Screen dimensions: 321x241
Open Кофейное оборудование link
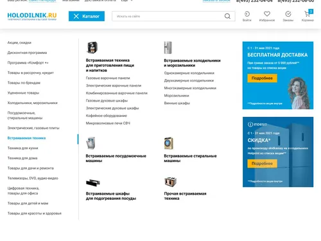pos(107,116)
